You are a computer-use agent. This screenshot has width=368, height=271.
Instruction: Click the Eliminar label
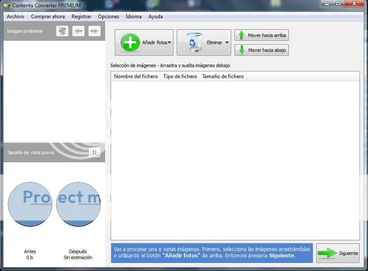coord(214,42)
